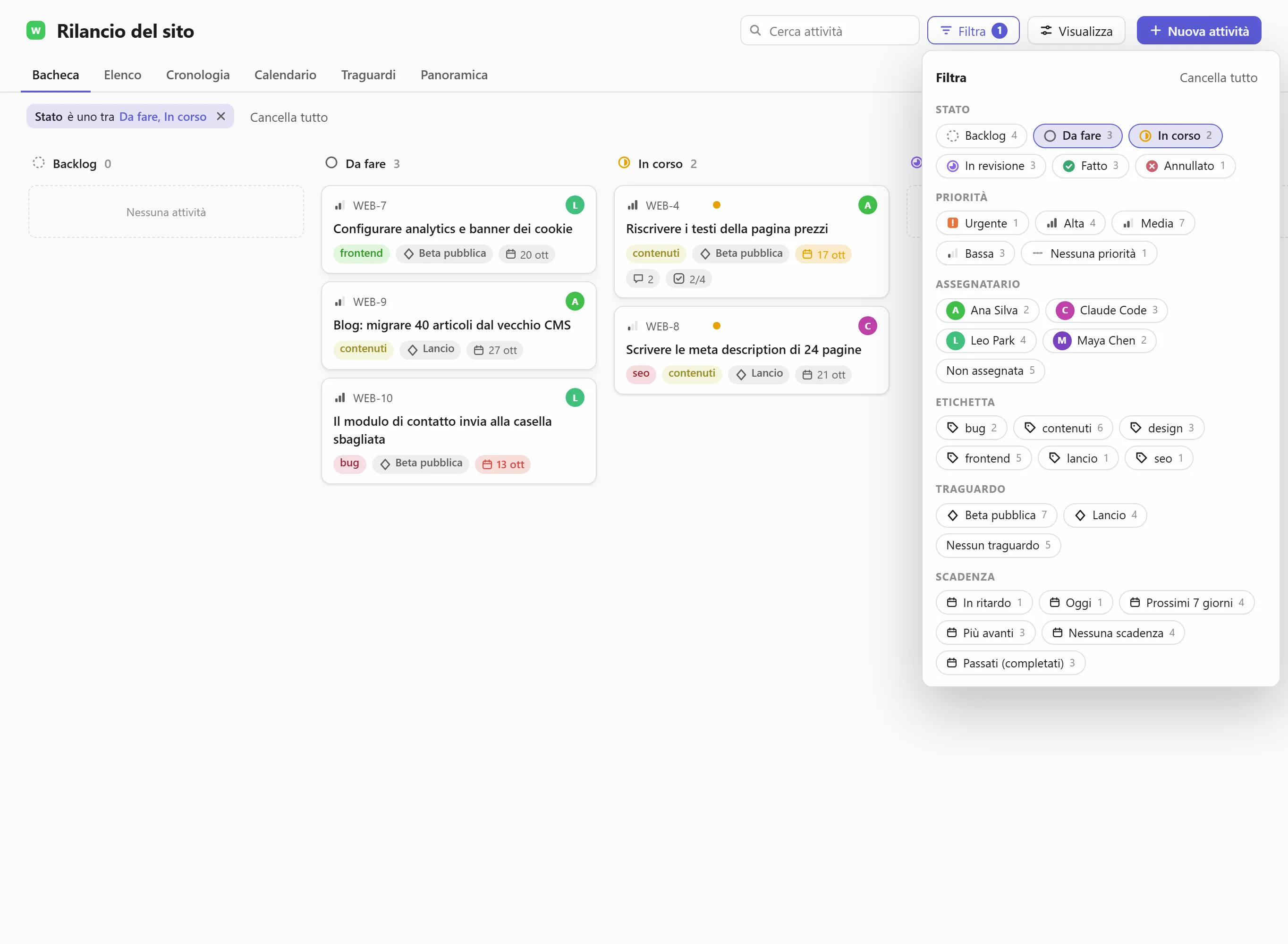Screen dimensions: 1288x944
Task: Click the 2/4 checklist badge on WEB-4
Action: (x=689, y=279)
